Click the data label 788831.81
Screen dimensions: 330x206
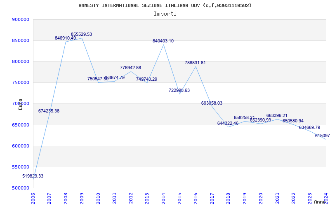pyautogui.click(x=195, y=63)
